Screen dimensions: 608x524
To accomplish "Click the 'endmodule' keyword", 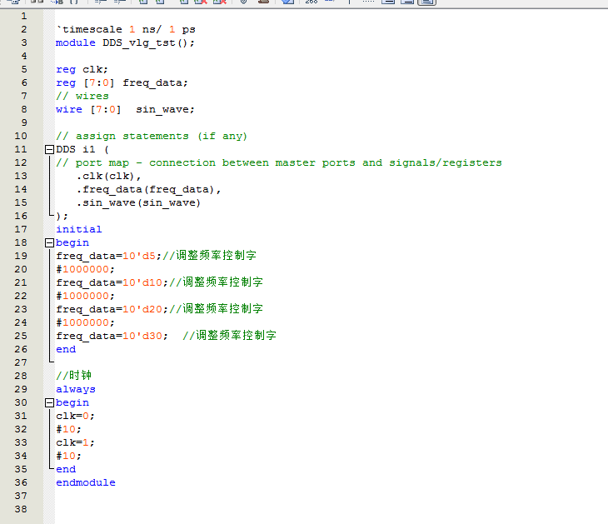I will coord(86,482).
